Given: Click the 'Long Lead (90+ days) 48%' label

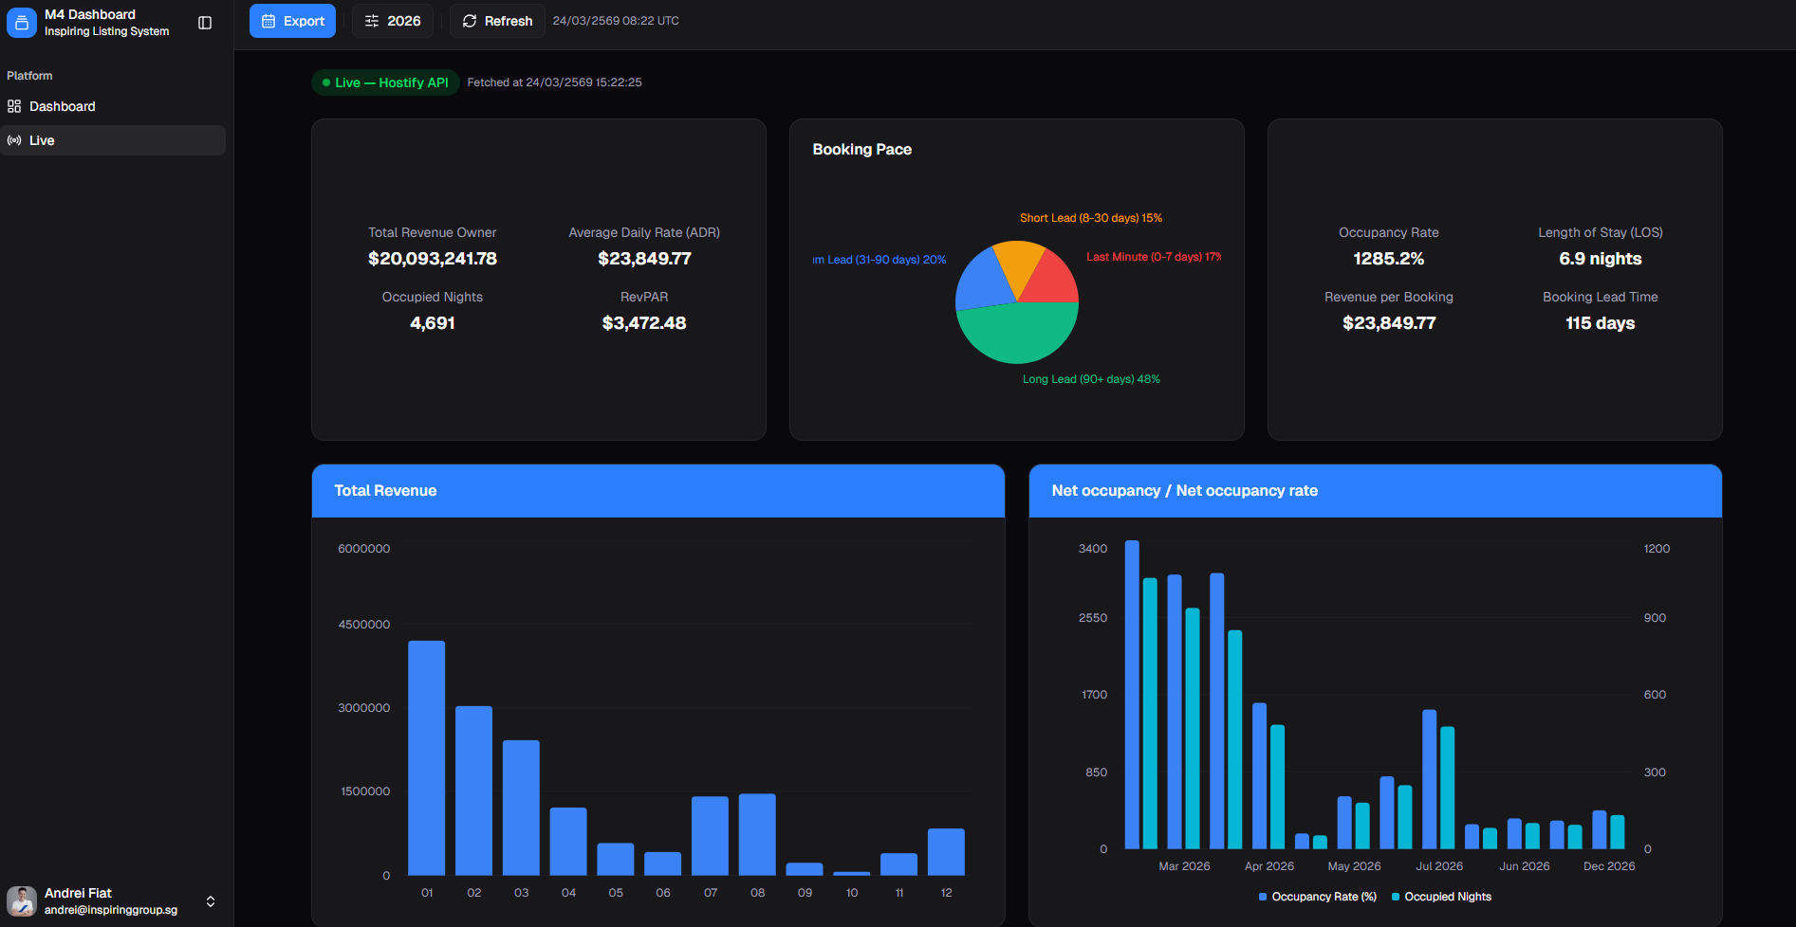Looking at the screenshot, I should click(1091, 379).
